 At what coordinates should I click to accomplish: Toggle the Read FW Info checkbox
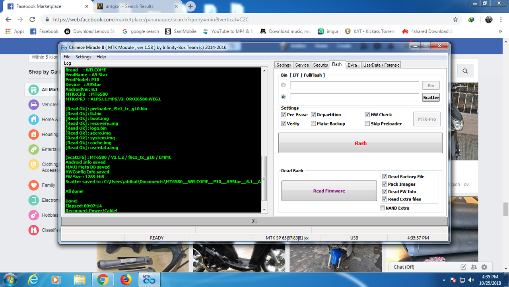point(385,192)
